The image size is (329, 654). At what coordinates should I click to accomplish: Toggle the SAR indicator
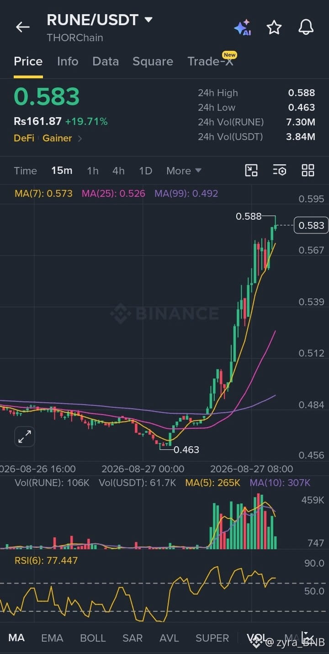(x=133, y=638)
